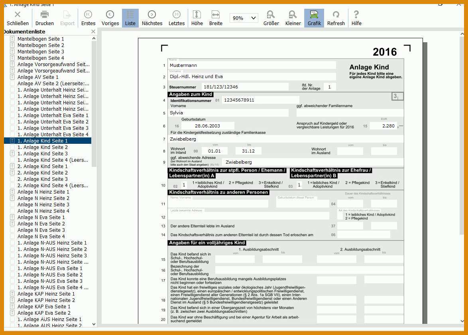Click document list scroll-down arrow
Screen dimensions: 468x335
94,324
